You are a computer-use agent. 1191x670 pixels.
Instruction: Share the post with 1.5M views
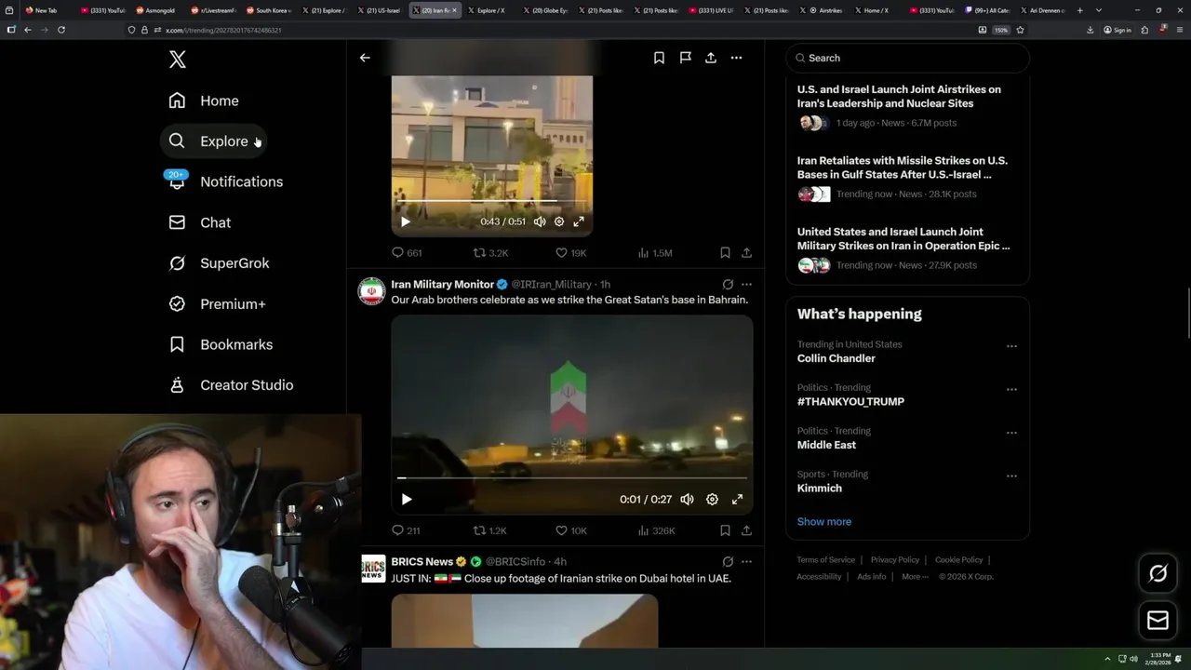coord(746,252)
